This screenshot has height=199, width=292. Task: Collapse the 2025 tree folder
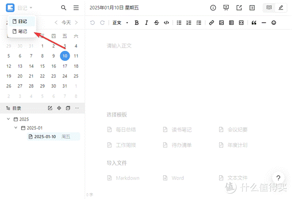8,119
